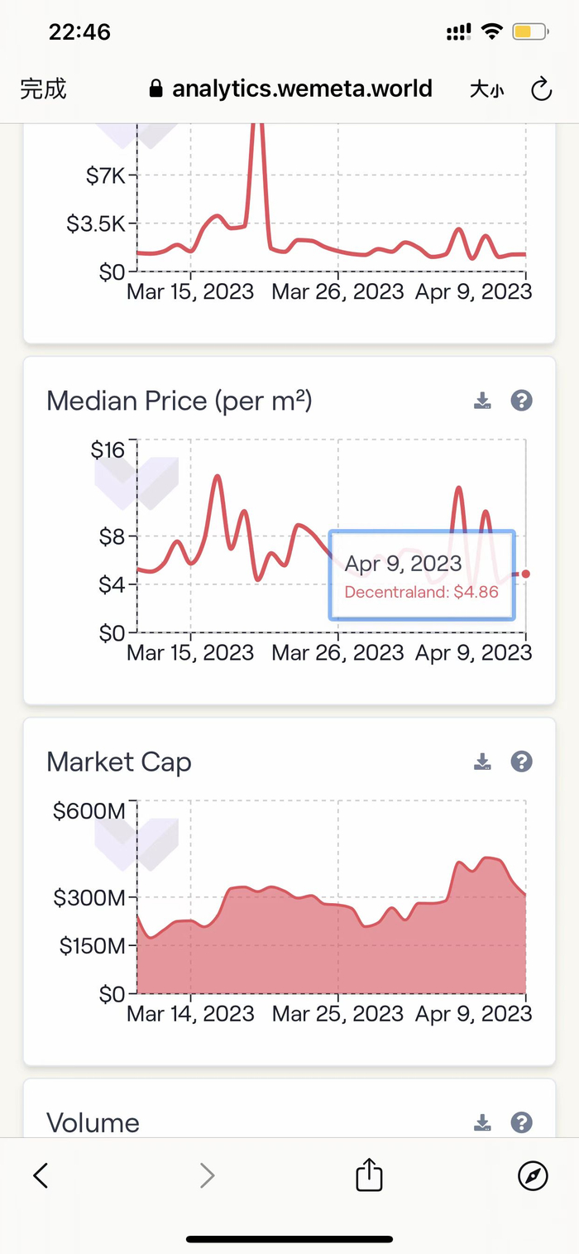Tap the share icon in bottom bar

pyautogui.click(x=369, y=1175)
